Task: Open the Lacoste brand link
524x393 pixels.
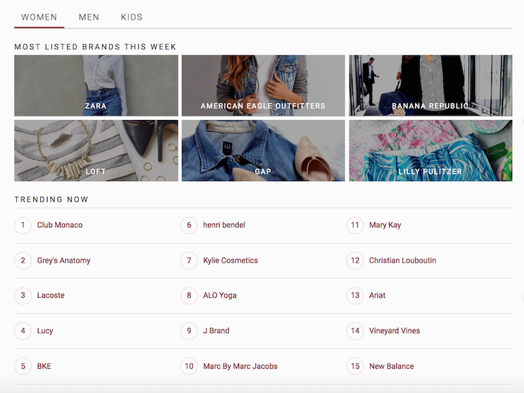Action: pos(51,296)
